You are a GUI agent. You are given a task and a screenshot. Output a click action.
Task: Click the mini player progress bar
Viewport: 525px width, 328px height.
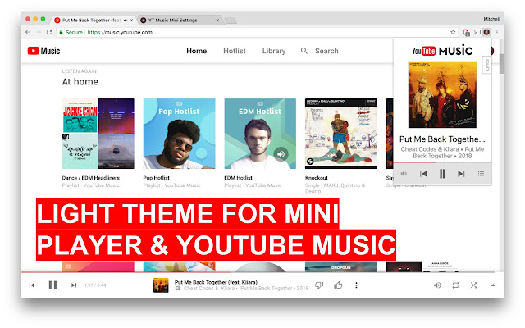(x=442, y=162)
